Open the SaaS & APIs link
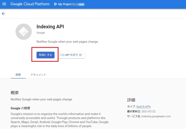 click(x=143, y=107)
